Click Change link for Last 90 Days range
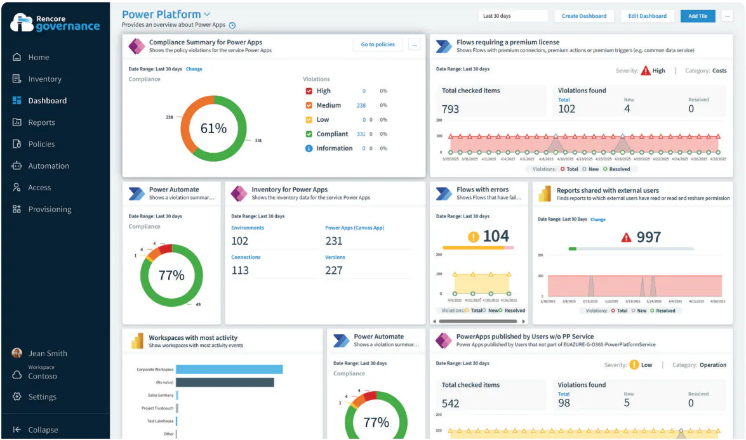 click(598, 219)
